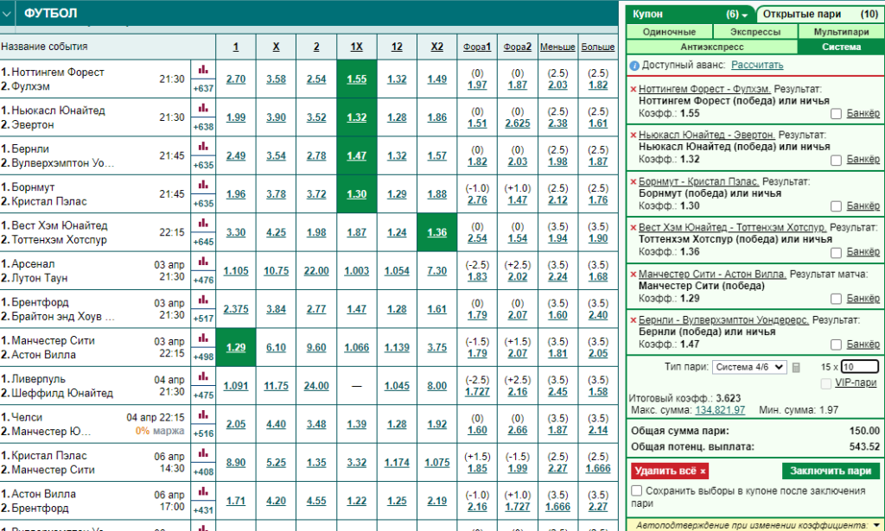This screenshot has height=531, width=885.
Task: Open statistics icon for West Ham – Tottenham
Action: tap(203, 224)
